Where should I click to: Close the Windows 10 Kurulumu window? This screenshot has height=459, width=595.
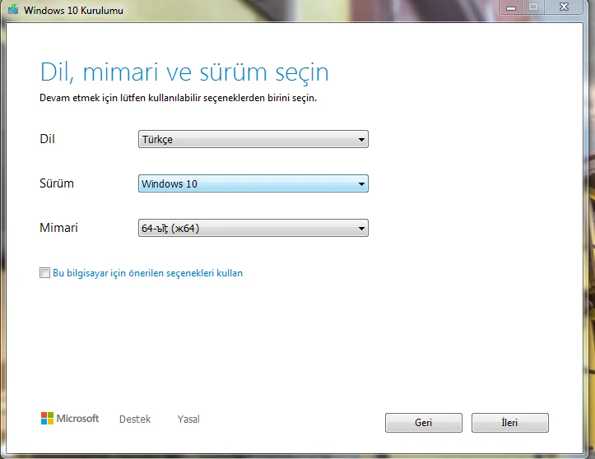[x=564, y=7]
